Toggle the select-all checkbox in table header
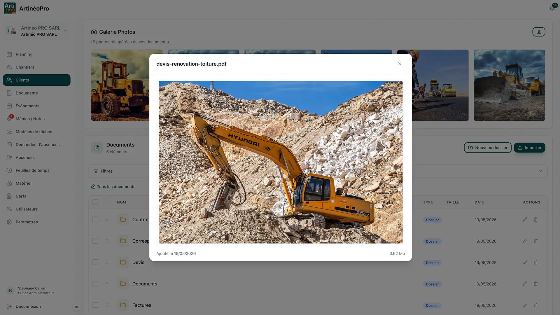Screen dimensions: 560x315 coord(95,202)
